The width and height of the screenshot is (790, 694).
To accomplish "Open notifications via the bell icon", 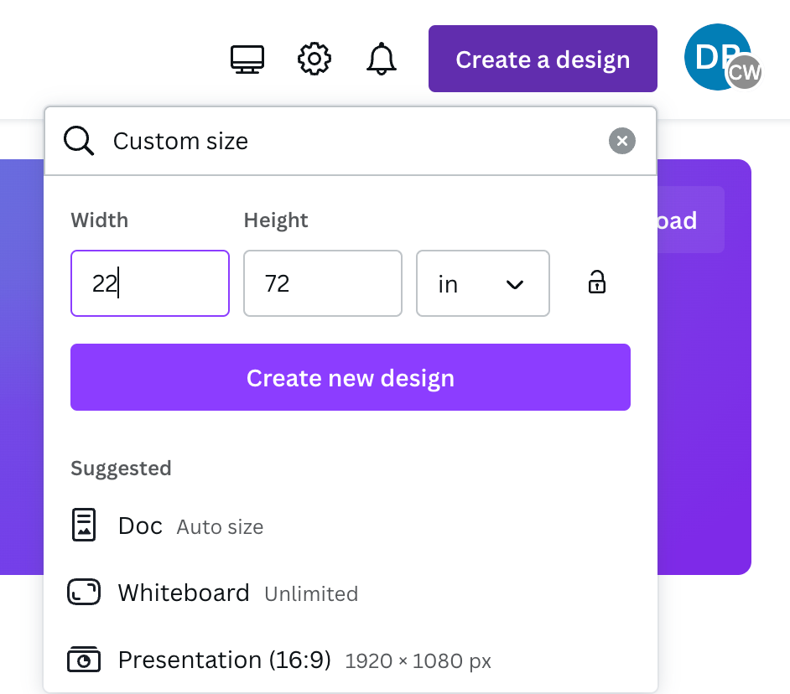I will 382,60.
